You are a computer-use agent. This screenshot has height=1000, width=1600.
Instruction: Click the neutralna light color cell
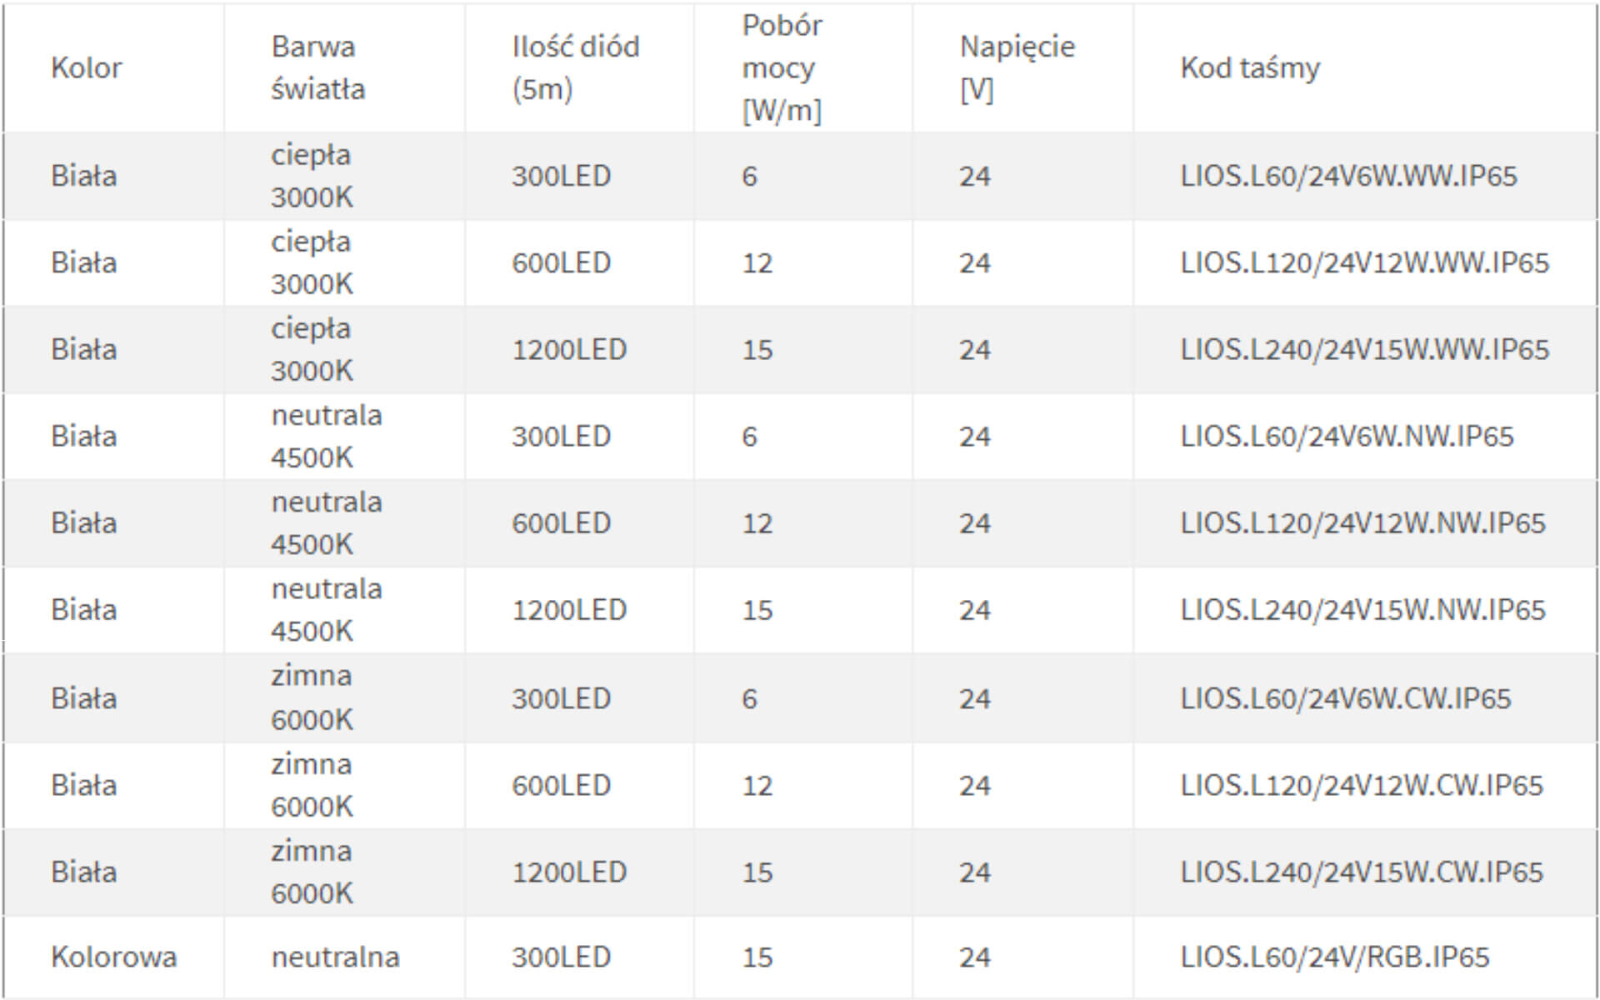pyautogui.click(x=335, y=957)
